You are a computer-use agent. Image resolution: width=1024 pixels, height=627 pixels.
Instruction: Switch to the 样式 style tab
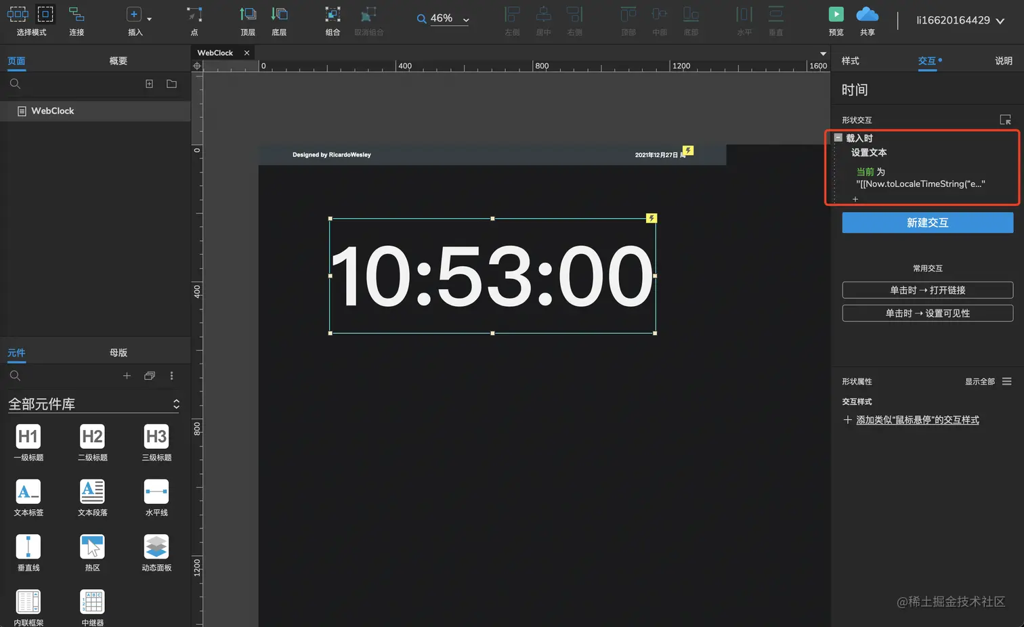pos(851,61)
